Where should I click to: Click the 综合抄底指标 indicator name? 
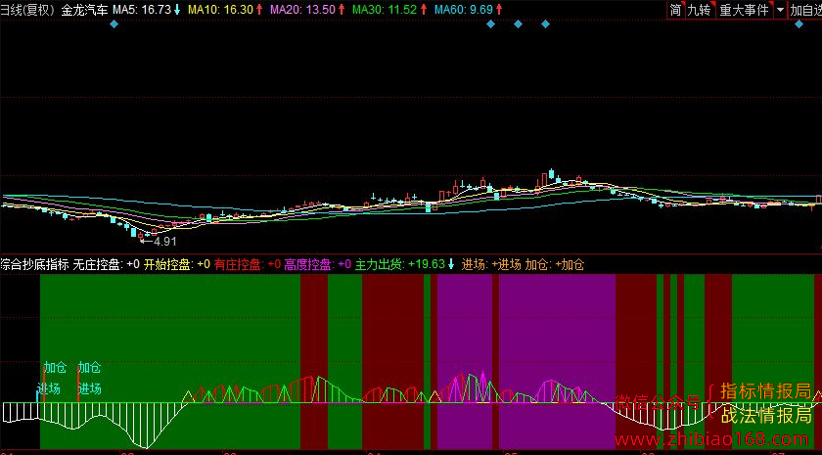(34, 265)
